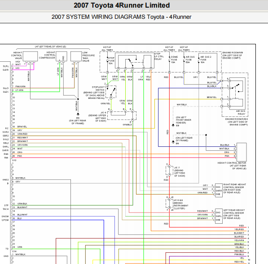This screenshot has width=268, height=264.
Task: Select the RM+ terminal label
Action: coord(6,154)
